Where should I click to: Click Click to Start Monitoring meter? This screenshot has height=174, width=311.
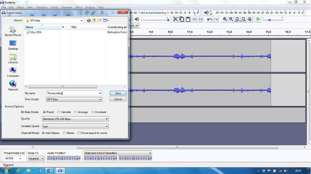(153, 13)
